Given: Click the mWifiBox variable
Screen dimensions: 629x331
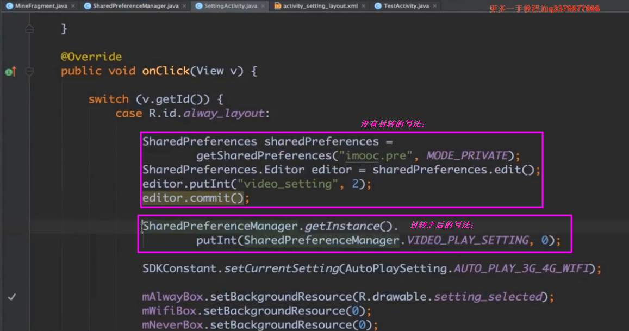Looking at the screenshot, I should pos(169,311).
